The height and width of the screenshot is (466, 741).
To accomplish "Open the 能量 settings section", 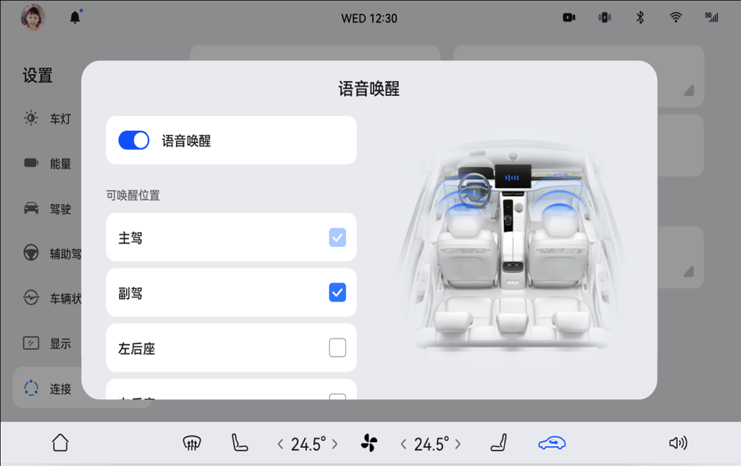I will click(x=48, y=164).
